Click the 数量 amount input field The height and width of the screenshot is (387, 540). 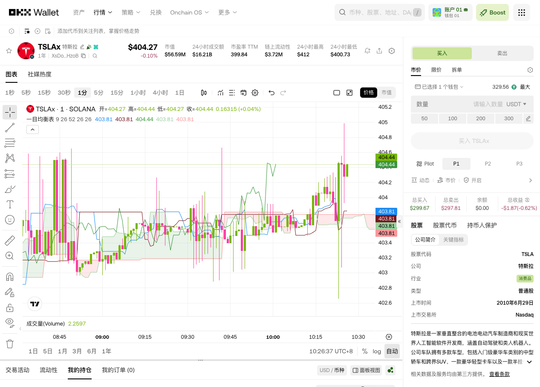click(x=472, y=104)
